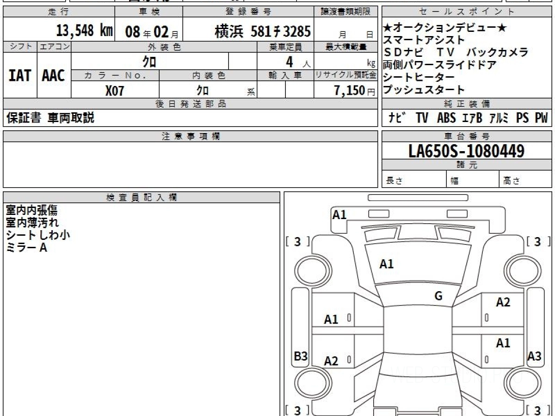Screen dimensions: 555x416
Task: Click the アルミ equipment entry
Action: coord(499,118)
